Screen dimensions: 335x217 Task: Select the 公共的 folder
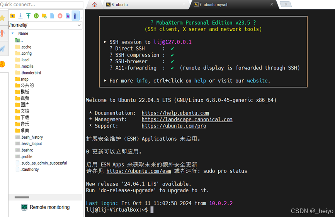pos(25,85)
